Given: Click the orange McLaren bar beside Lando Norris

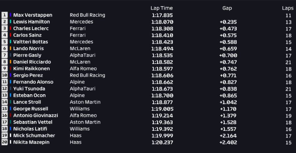Looking at the screenshot, I should pyautogui.click(x=10, y=48).
